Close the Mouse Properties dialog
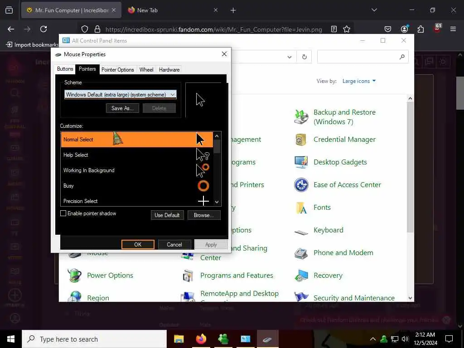464x348 pixels. (224, 54)
